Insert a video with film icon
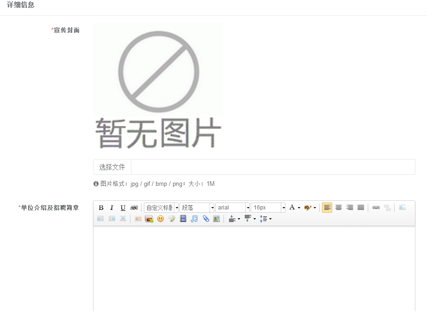The image size is (433, 313). (183, 219)
